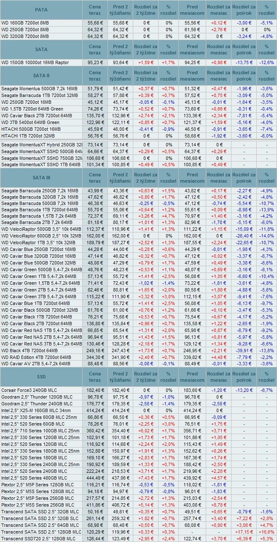Image resolution: width=277 pixels, height=542 pixels.
Task: Click WD VelociRaptor 600GB 2,5" 10k 32MB name
Action: (x=41, y=235)
